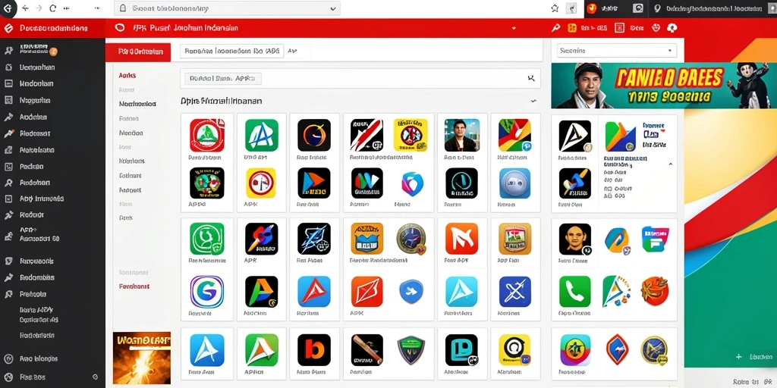The image size is (777, 388).
Task: Click the red active item in the category list
Action: click(x=127, y=76)
